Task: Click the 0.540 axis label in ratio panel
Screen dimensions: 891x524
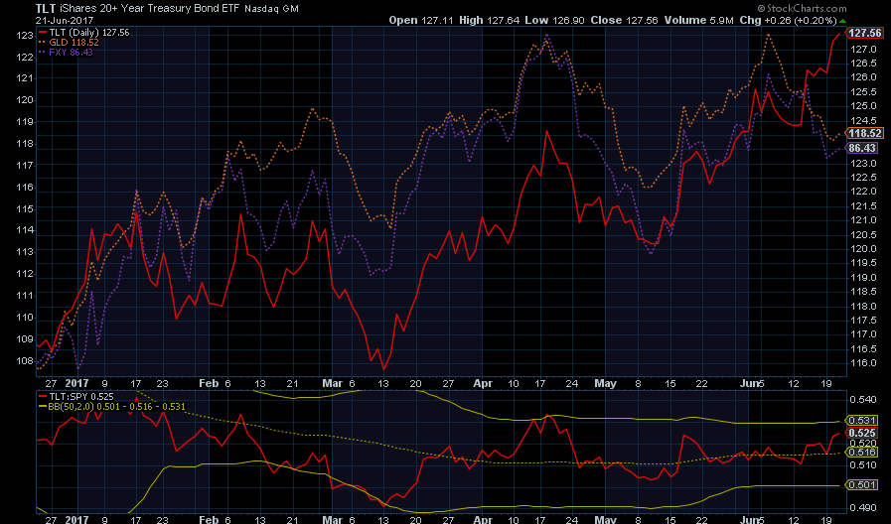Action: [x=862, y=400]
